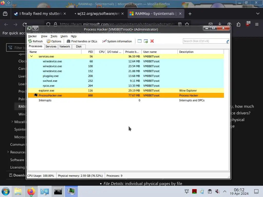Click clipboard tray icon
Screen dimensions: 263x197
210,191
